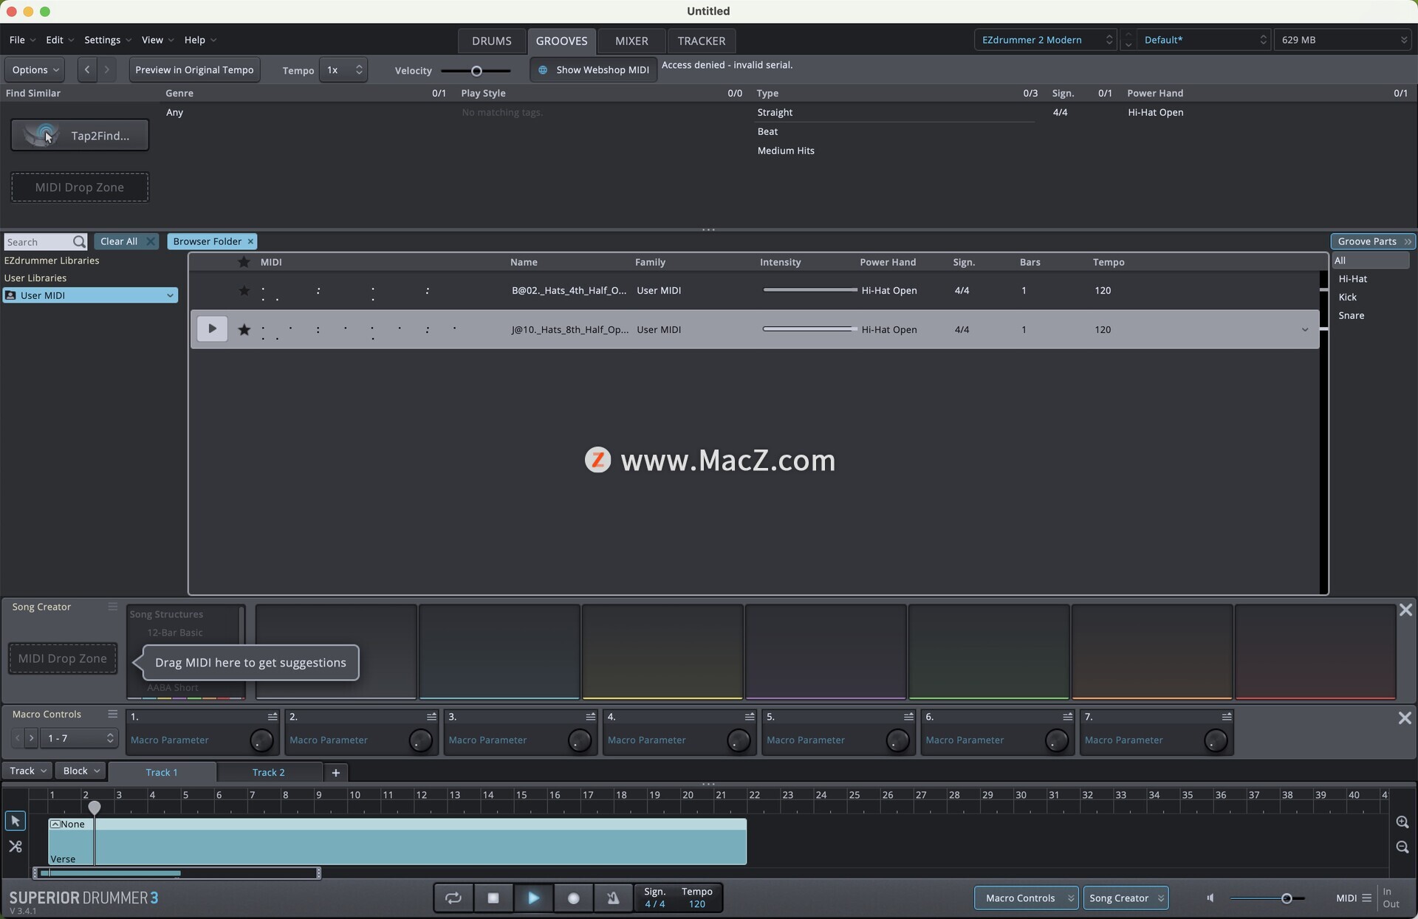Open the View menu
This screenshot has width=1418, height=919.
click(x=157, y=40)
